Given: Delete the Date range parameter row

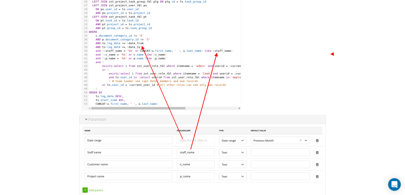Looking at the screenshot, I should pyautogui.click(x=317, y=141).
